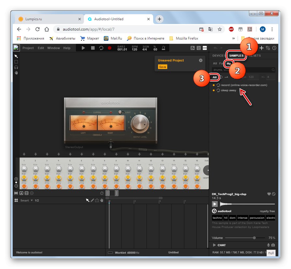Viewport: 291px width, 269px height.
Task: Switch to the third layout view icon
Action: (x=205, y=48)
